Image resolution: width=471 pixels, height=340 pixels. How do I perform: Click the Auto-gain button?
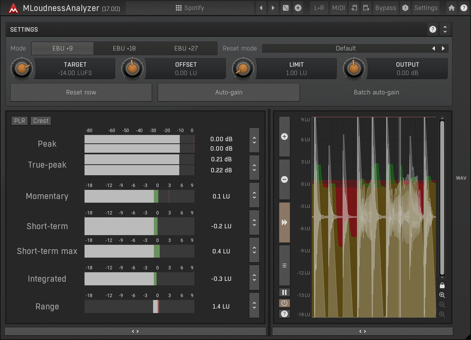229,92
